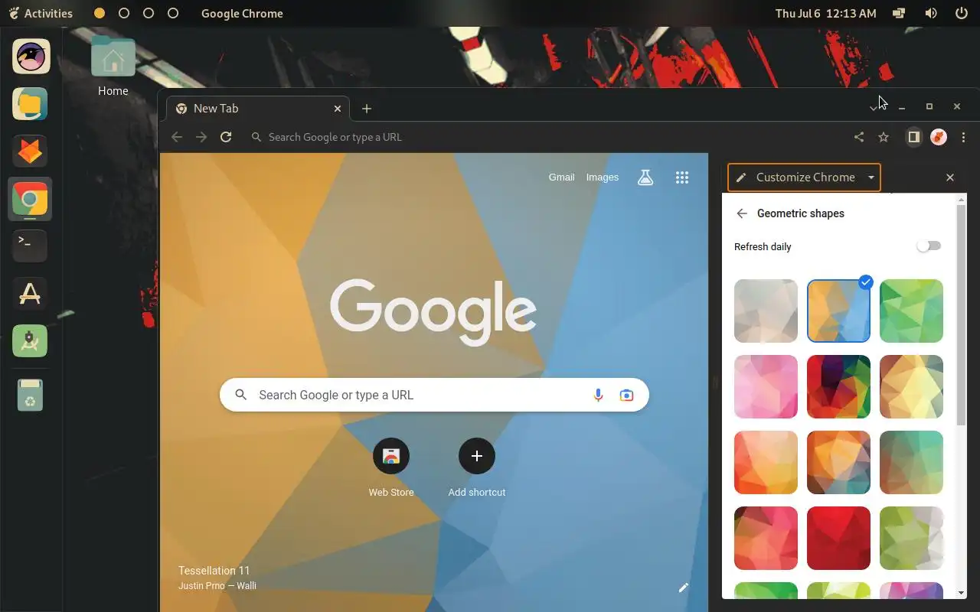
Task: Open the Images link
Action: pyautogui.click(x=603, y=177)
